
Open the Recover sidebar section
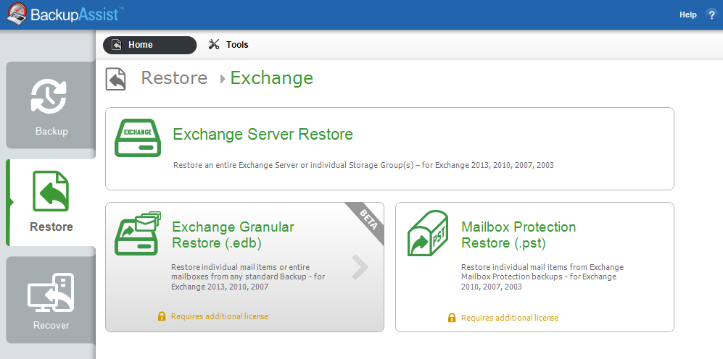[x=51, y=300]
